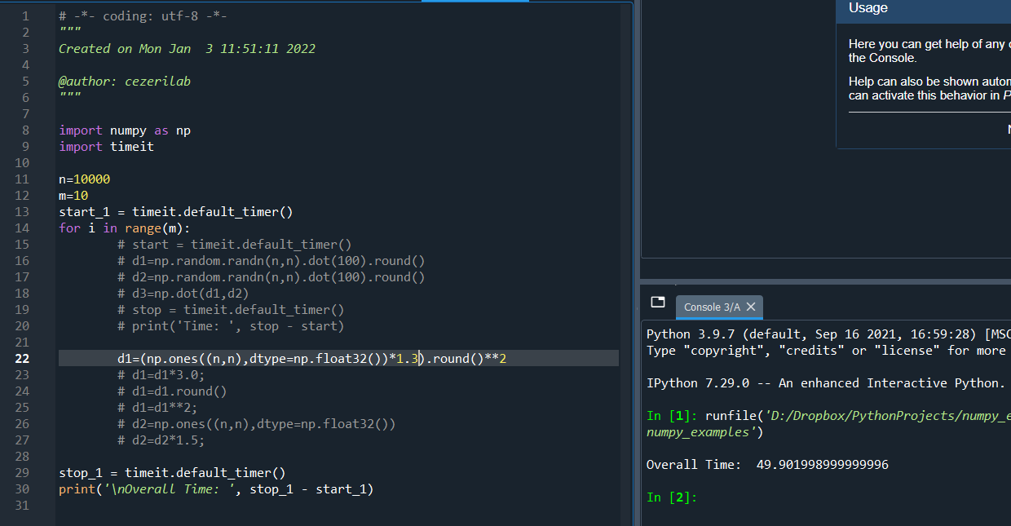
Task: Click the 'Created on Mon Jan 3' docstring line
Action: tap(187, 49)
